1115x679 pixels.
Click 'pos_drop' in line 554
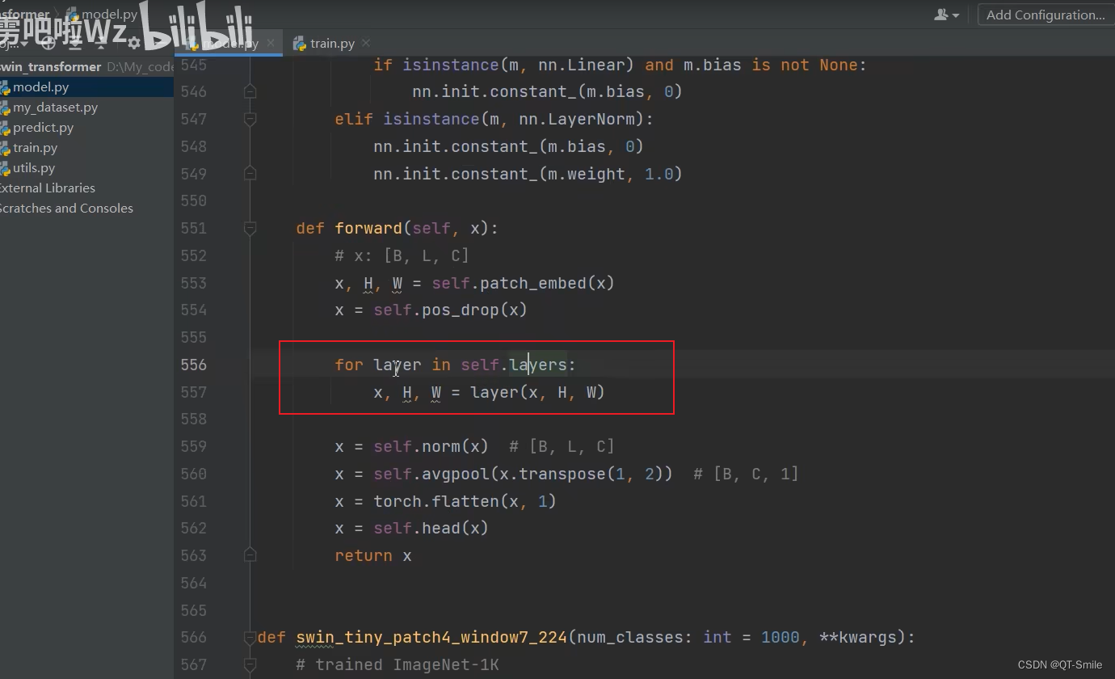pos(461,310)
